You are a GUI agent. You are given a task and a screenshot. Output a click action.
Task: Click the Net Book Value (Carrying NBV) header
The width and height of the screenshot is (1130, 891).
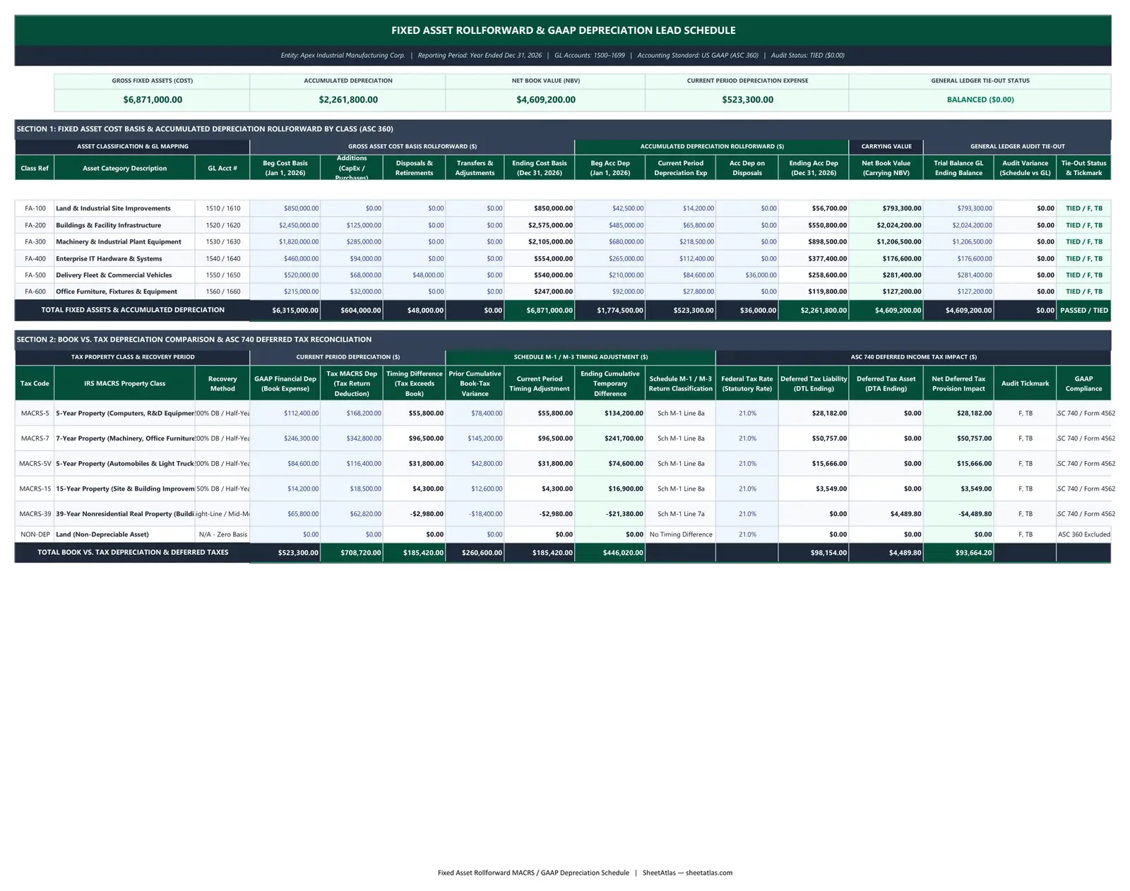pyautogui.click(x=886, y=168)
